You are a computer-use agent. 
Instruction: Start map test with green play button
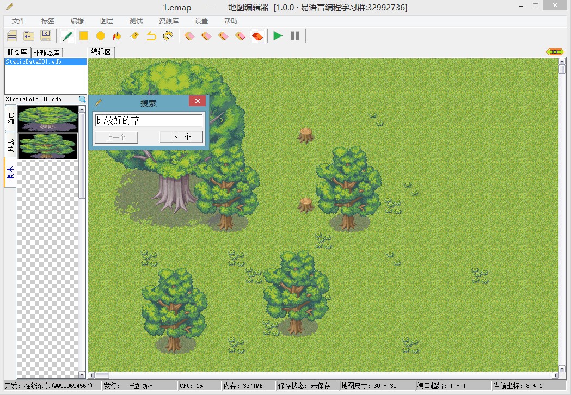point(278,36)
